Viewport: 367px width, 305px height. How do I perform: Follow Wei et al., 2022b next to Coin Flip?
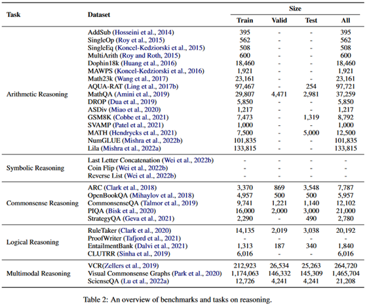point(144,168)
